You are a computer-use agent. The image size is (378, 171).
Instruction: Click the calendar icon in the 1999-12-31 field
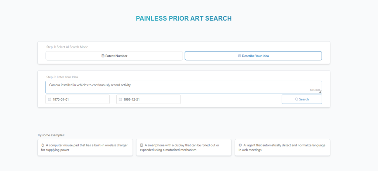point(120,99)
